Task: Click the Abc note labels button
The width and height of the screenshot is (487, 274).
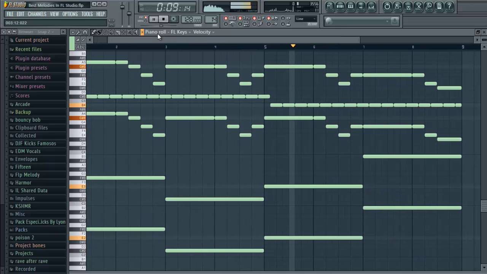Action: coord(80,47)
